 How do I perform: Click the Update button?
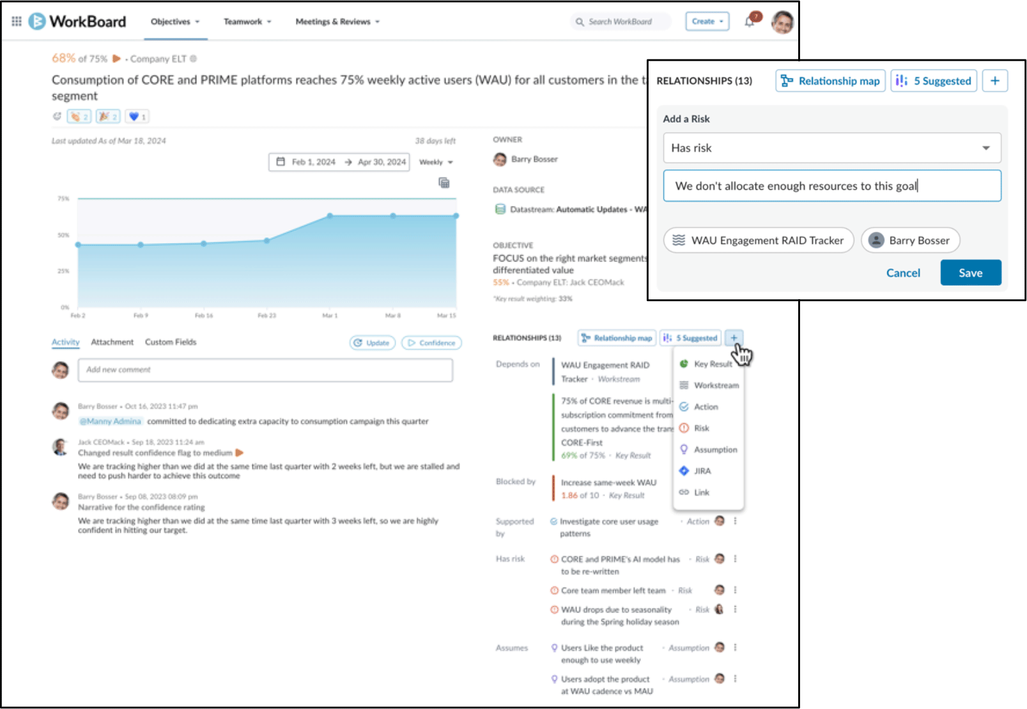372,343
